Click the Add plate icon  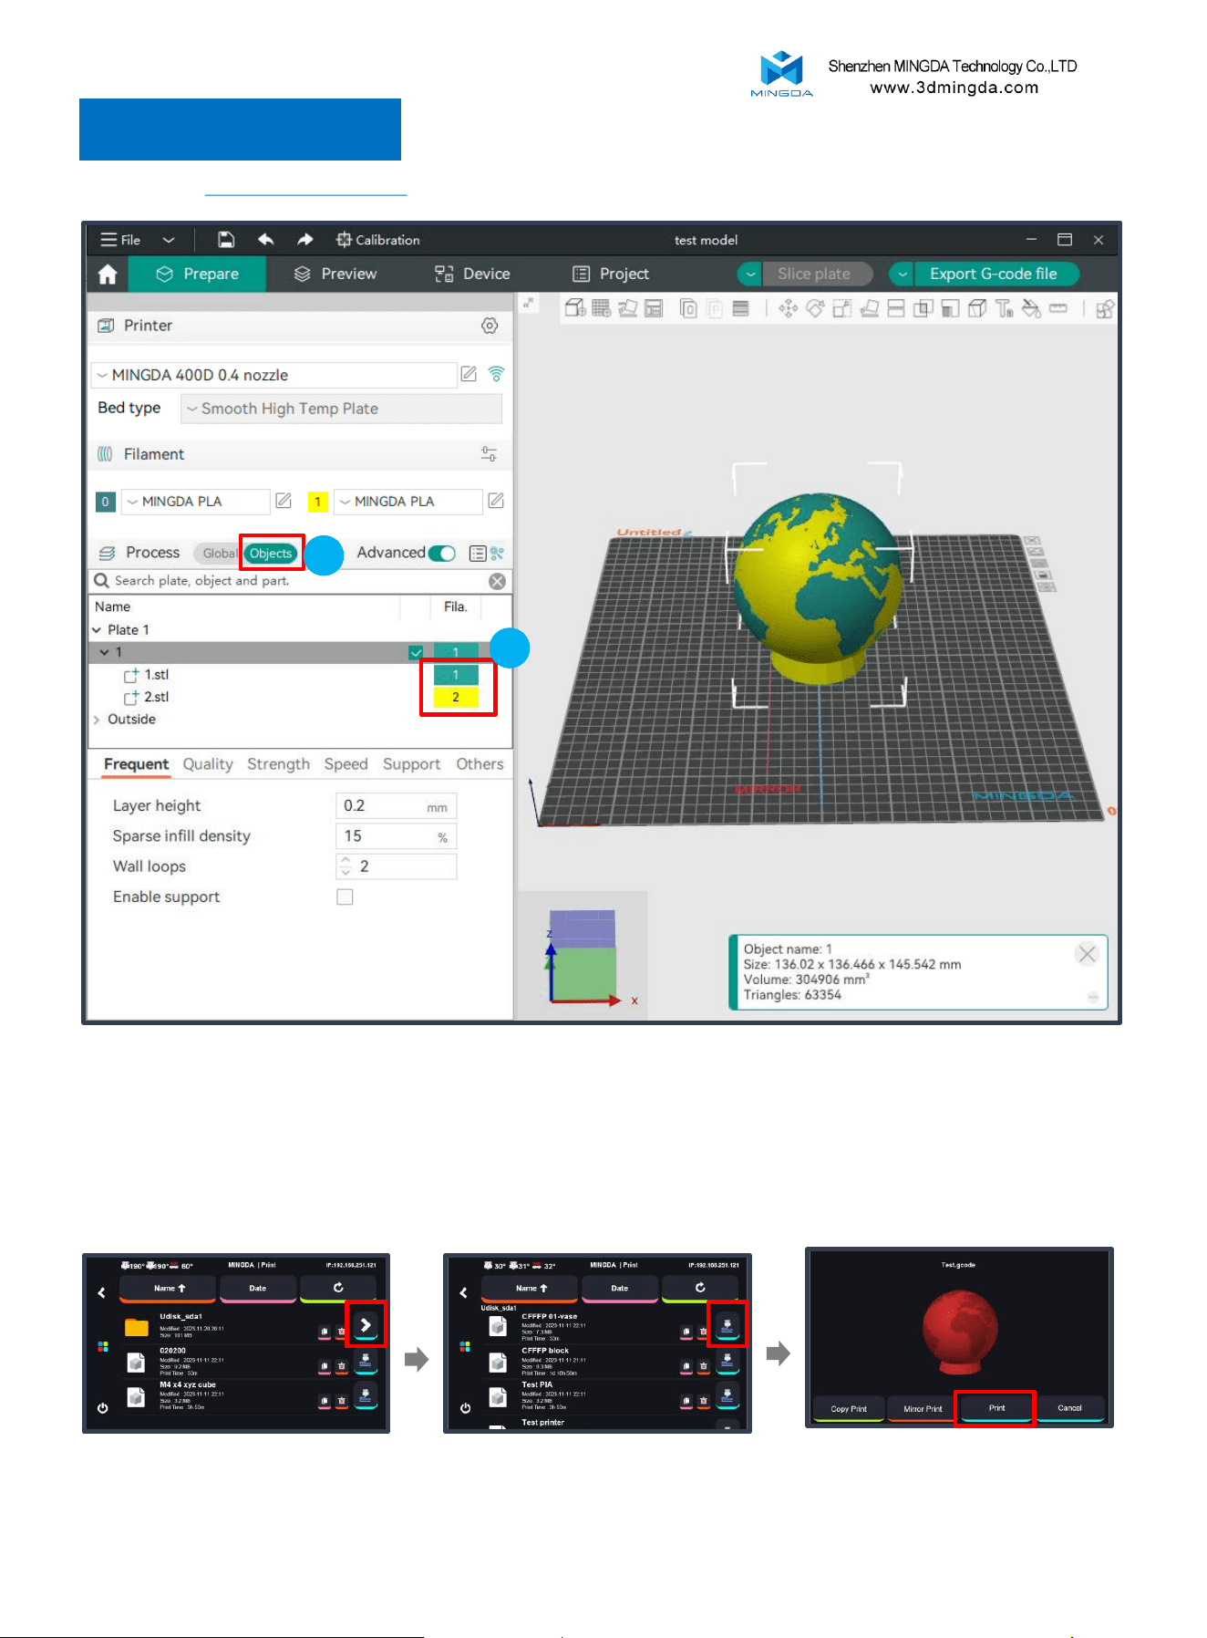[601, 308]
